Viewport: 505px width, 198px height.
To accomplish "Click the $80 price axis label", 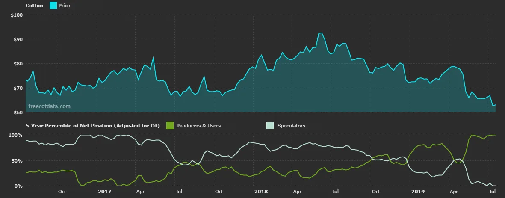I will 17,64.
